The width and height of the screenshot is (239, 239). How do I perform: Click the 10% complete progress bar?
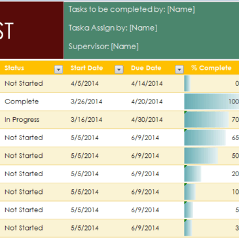[x=190, y=192]
